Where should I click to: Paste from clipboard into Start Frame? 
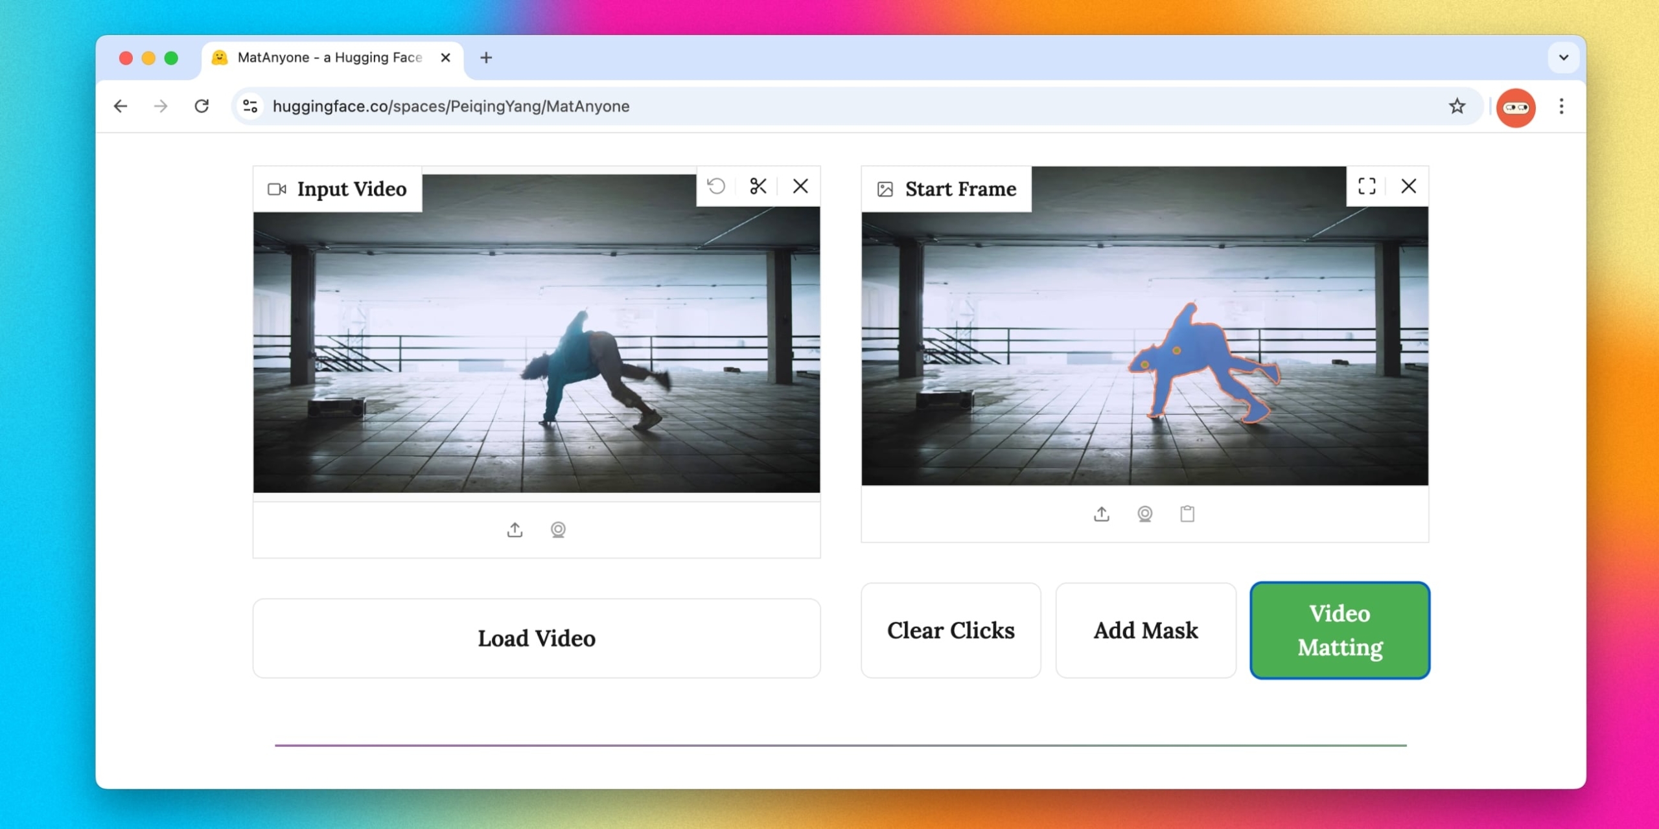(x=1187, y=514)
